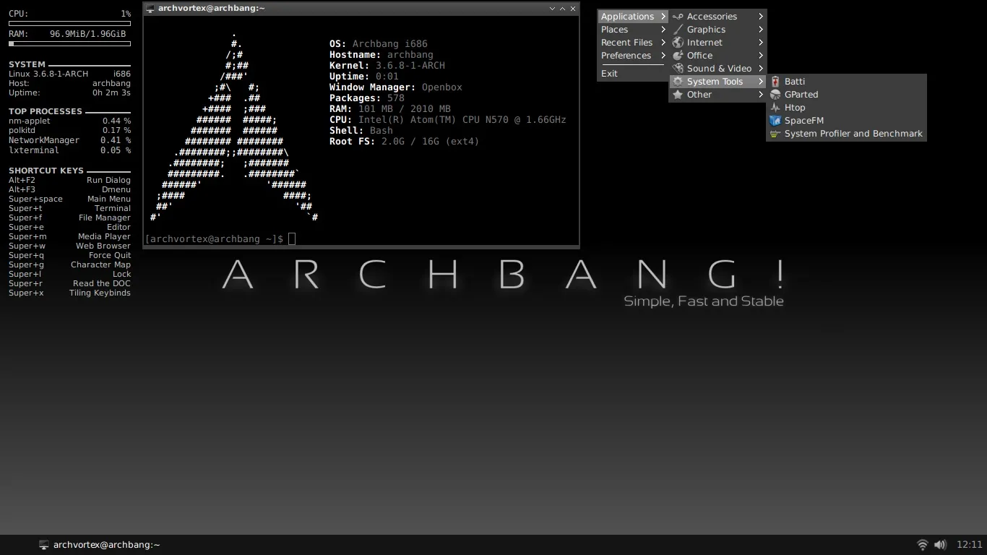The image size is (987, 555).
Task: Expand the Accessories submenu arrow
Action: tap(761, 17)
